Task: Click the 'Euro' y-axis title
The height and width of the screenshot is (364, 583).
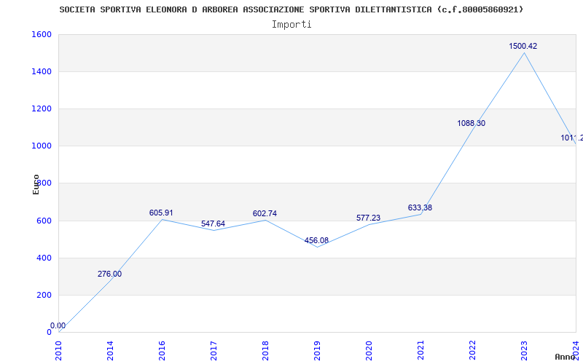Action: point(36,184)
